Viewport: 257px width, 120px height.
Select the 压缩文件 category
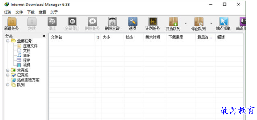coord(27,46)
